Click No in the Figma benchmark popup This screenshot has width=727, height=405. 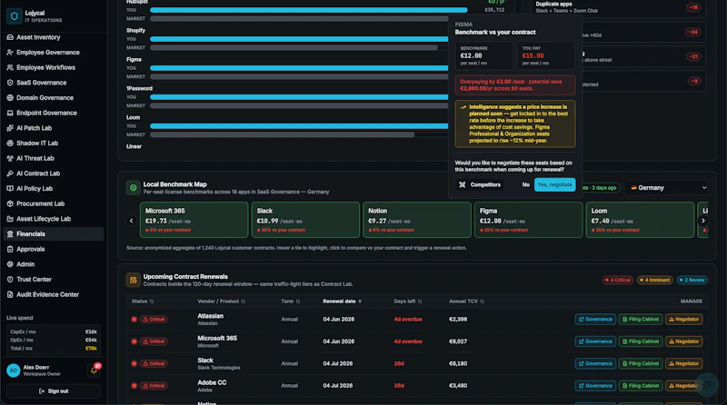tap(526, 184)
